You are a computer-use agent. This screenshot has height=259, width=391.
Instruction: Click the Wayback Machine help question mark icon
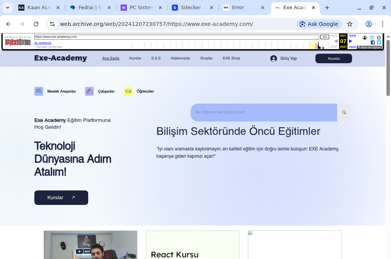click(372, 38)
